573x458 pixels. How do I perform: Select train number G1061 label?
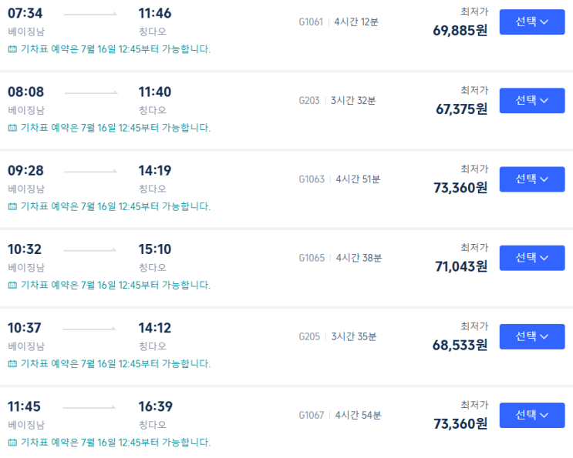pos(311,22)
